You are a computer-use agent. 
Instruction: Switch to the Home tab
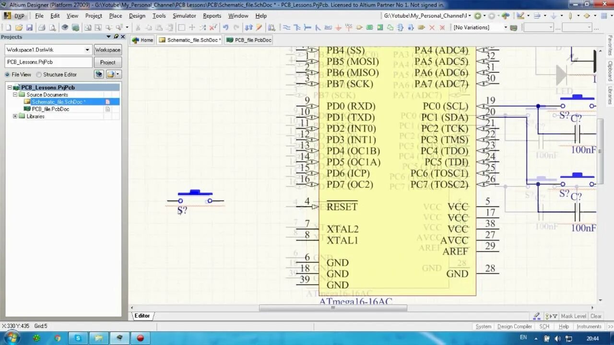pyautogui.click(x=142, y=40)
